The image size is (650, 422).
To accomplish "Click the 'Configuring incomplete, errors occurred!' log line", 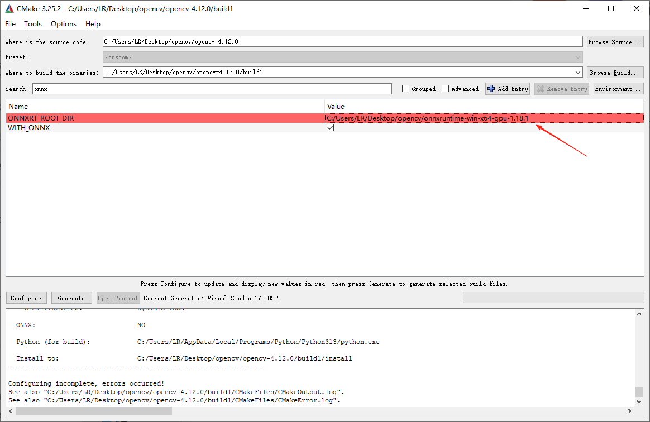I will click(86, 383).
